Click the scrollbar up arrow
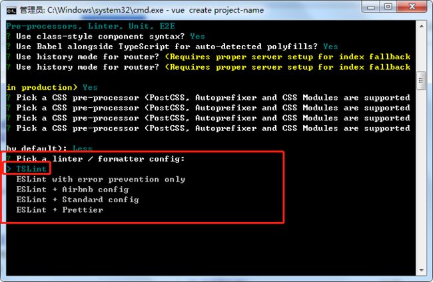This screenshot has width=433, height=282. point(422,27)
